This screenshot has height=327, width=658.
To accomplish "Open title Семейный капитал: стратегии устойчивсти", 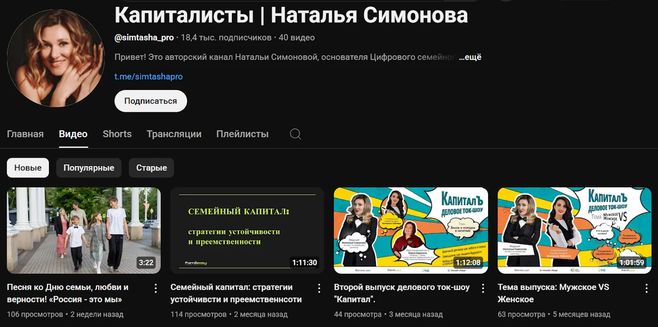I will coord(236,293).
